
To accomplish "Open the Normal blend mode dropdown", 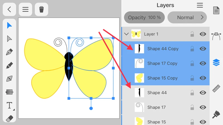I will point(187,17).
